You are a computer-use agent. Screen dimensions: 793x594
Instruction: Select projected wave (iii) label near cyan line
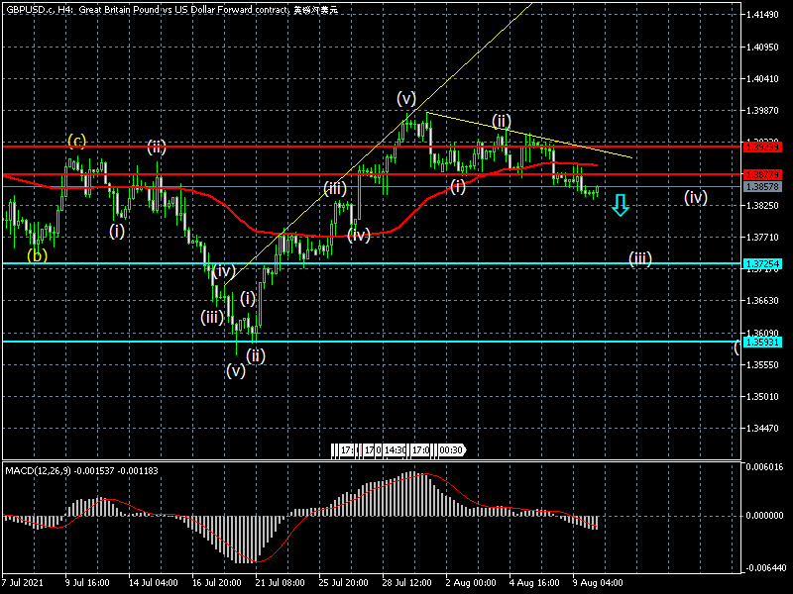pos(640,258)
